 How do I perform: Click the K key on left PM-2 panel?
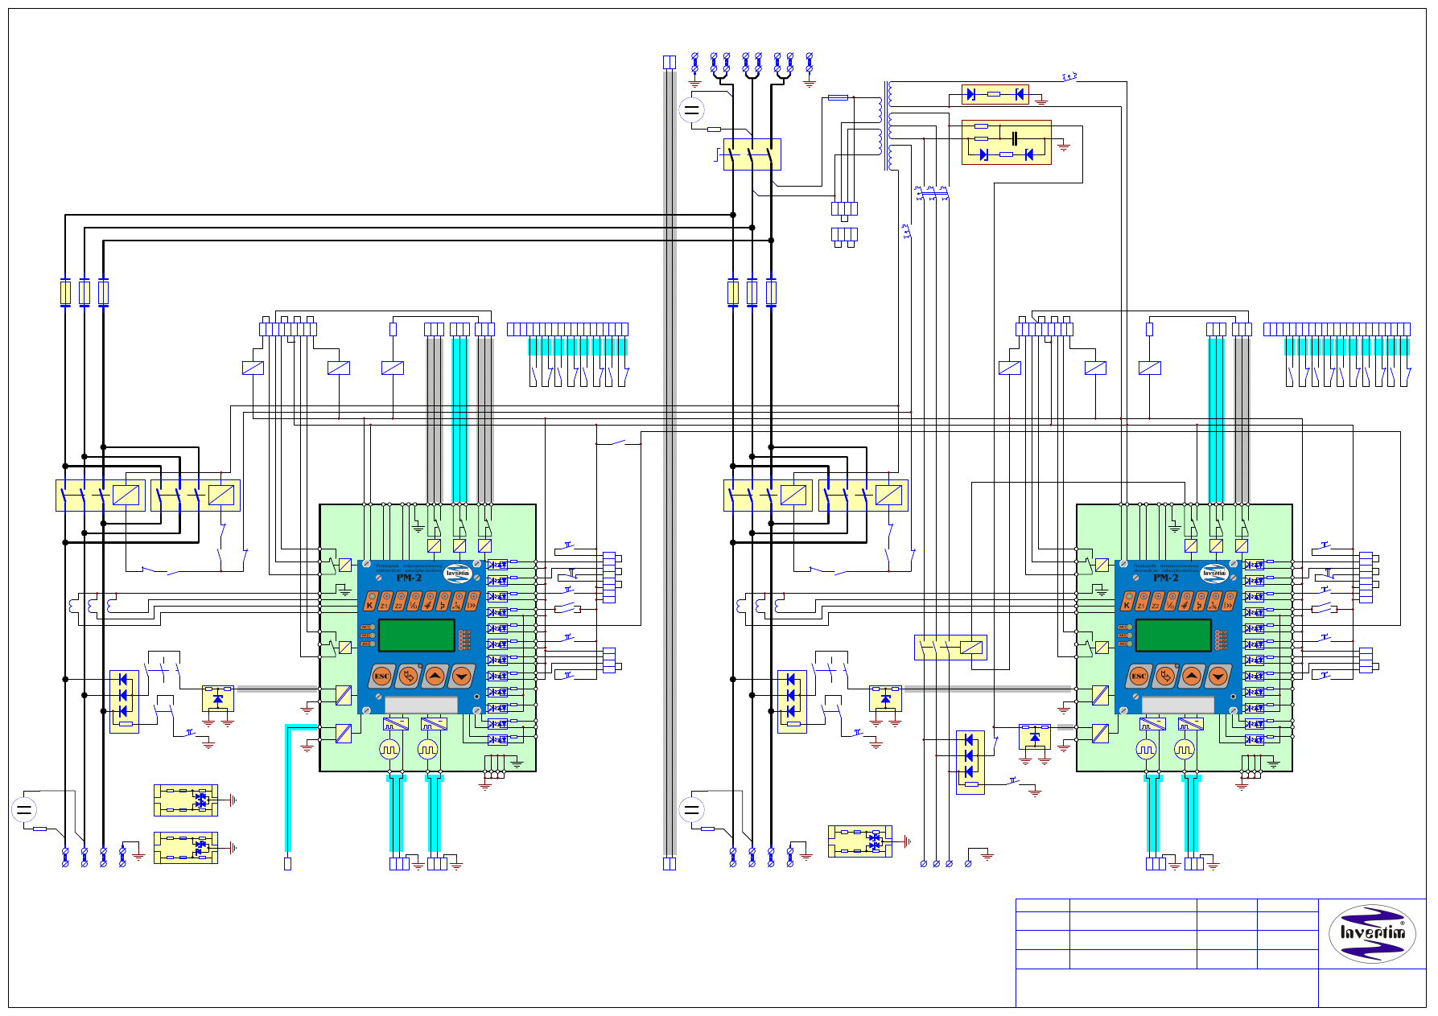coord(370,602)
